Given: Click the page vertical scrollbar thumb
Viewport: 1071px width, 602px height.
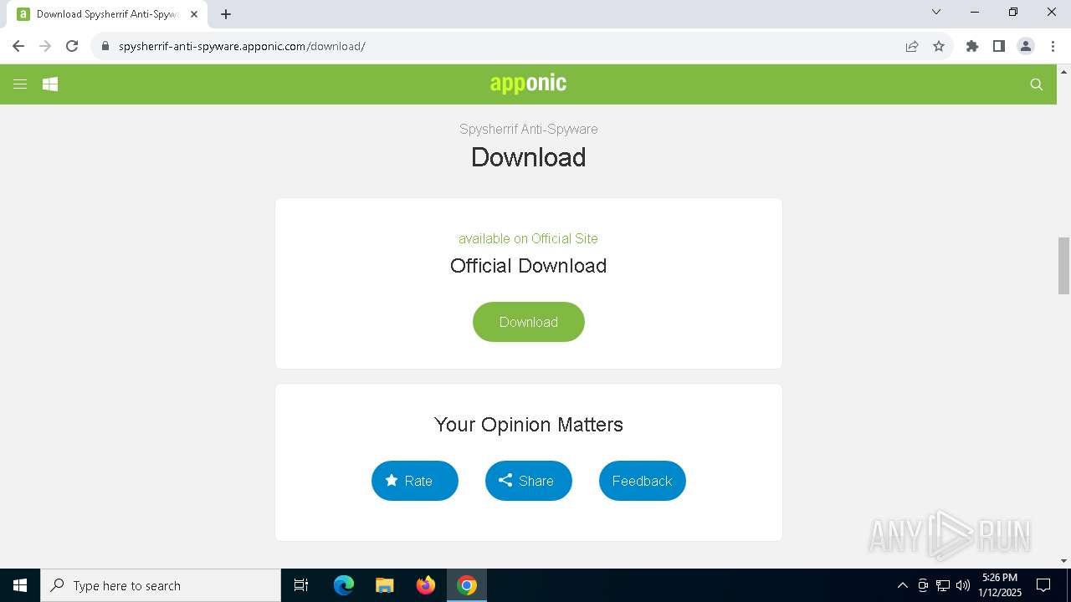Looking at the screenshot, I should (1063, 266).
